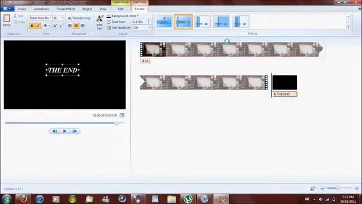This screenshot has width=362, height=204.
Task: Click the full screen preview icon
Action: tap(122, 115)
